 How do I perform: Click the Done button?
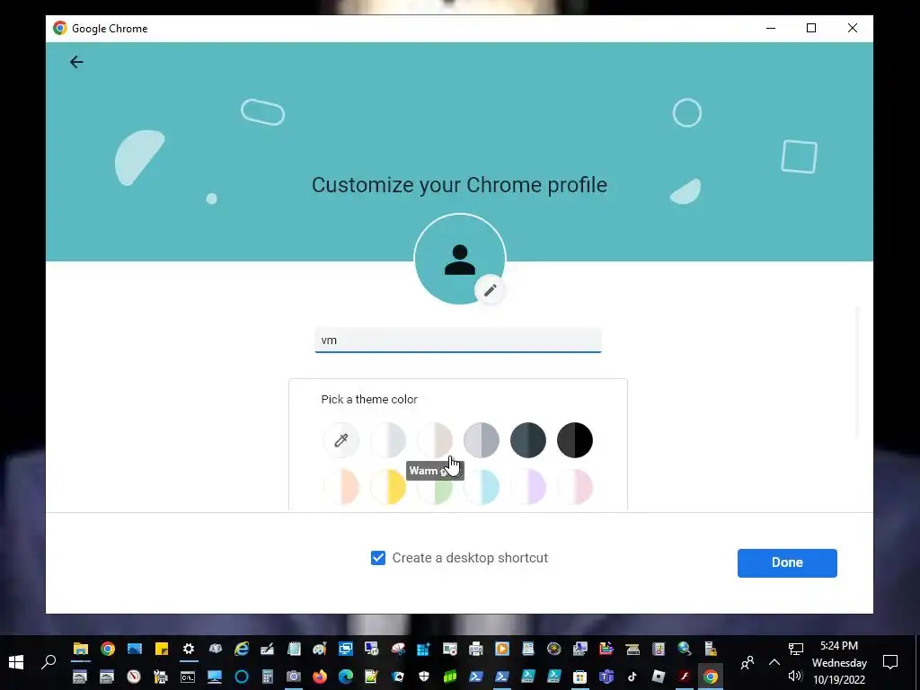(787, 562)
